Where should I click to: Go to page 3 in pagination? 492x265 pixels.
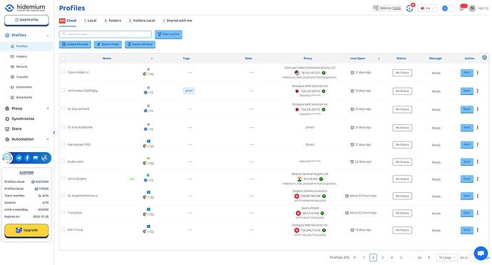click(x=382, y=257)
